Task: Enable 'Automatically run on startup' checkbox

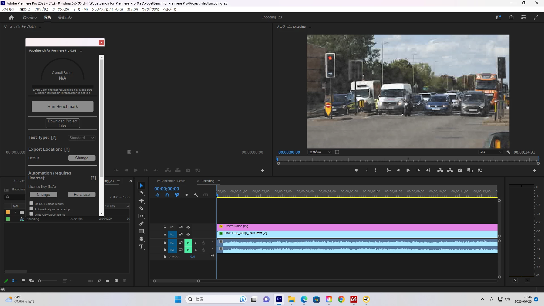Action: [31, 209]
